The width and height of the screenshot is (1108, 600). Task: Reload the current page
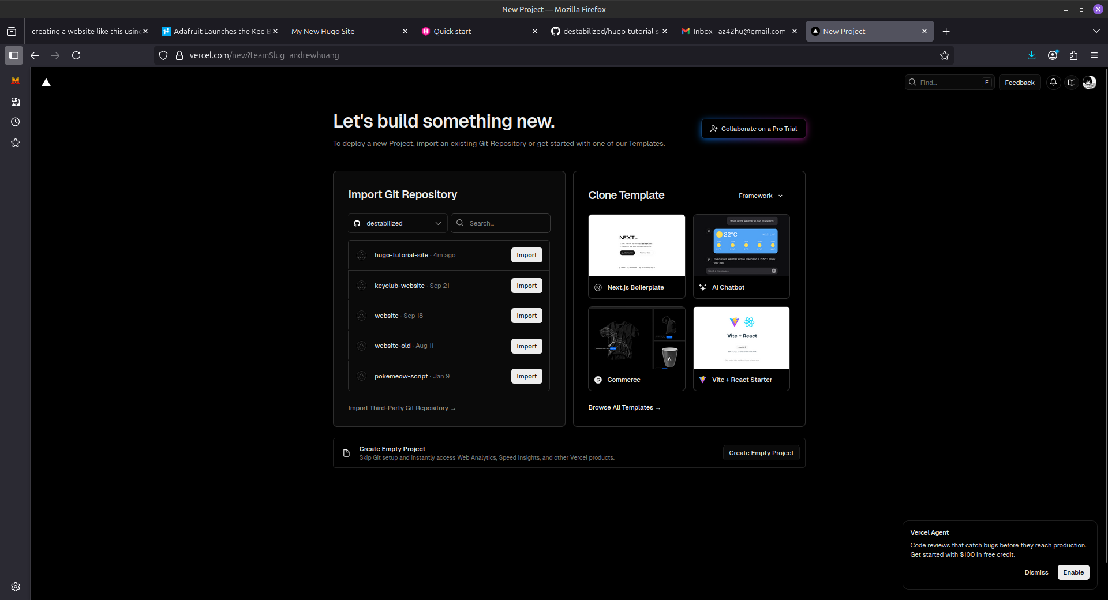tap(76, 55)
